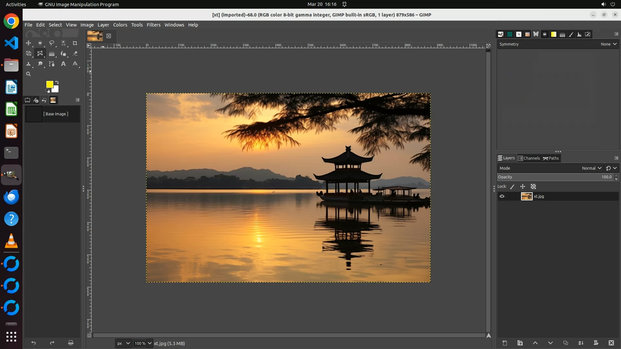The width and height of the screenshot is (621, 349).
Task: Open the layer Mode Normal dropdown
Action: pyautogui.click(x=592, y=168)
